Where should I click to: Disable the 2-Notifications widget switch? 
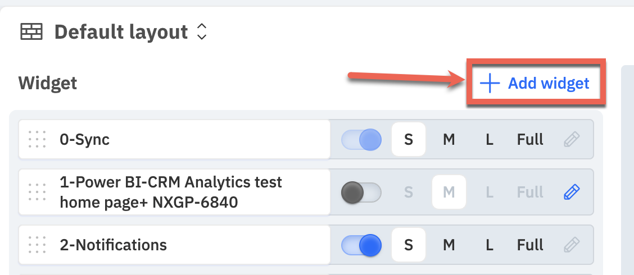point(361,245)
